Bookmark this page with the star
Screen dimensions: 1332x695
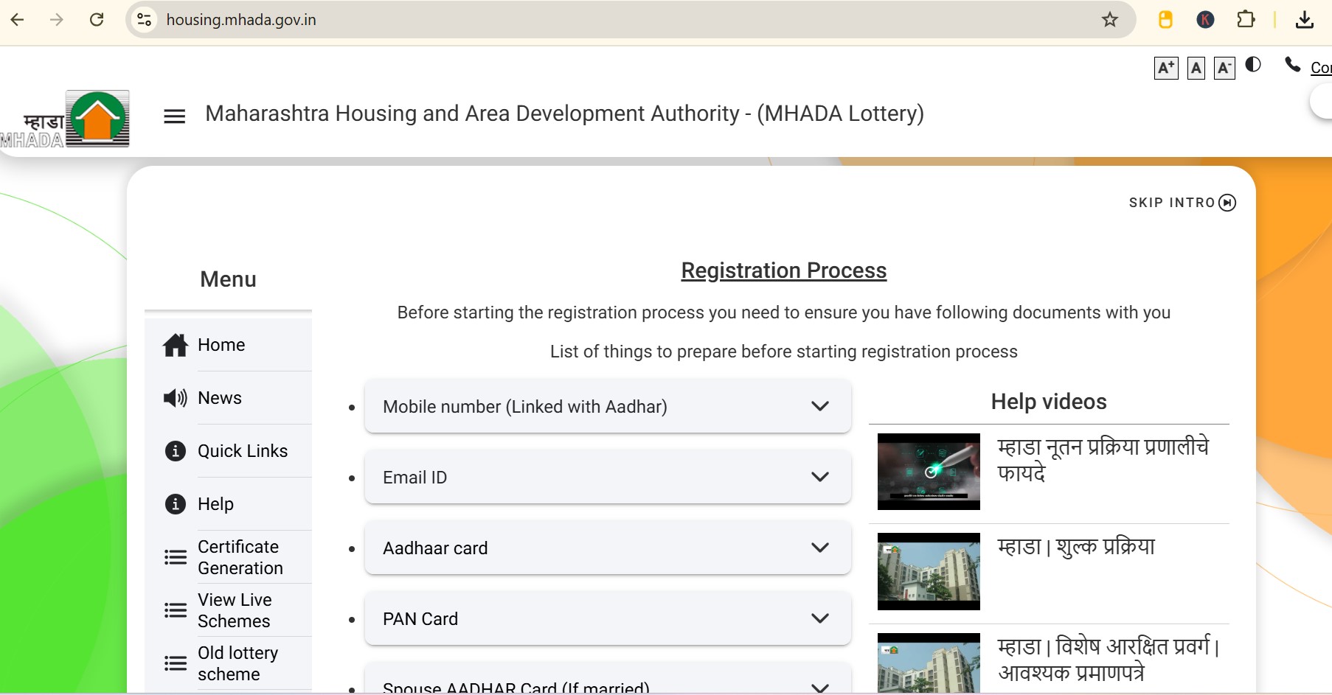pyautogui.click(x=1110, y=20)
